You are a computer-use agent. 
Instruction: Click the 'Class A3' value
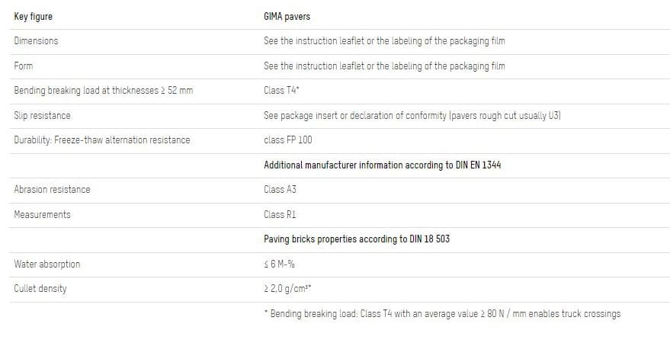(x=280, y=190)
